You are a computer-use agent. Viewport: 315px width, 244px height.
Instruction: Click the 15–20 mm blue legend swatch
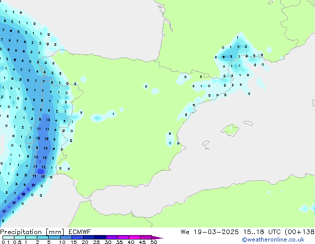click(77, 238)
